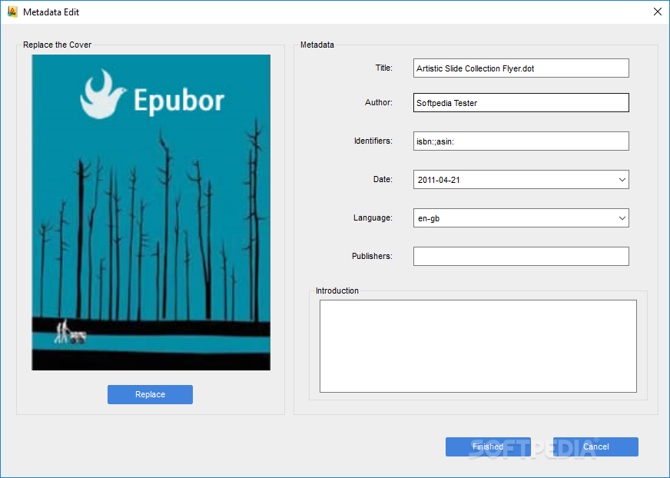Select the Epubor cover image thumbnail
The height and width of the screenshot is (478, 670).
[151, 212]
